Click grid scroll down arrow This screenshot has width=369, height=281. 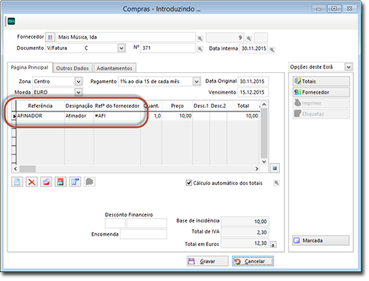coord(264,161)
